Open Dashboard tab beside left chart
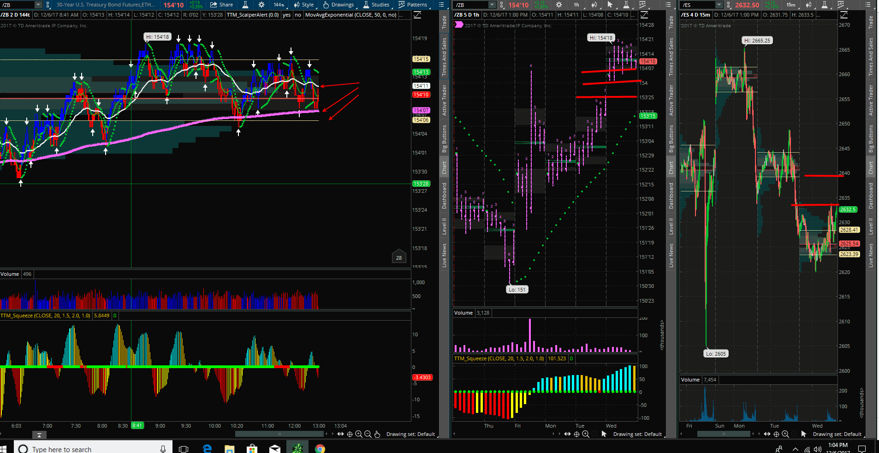The height and width of the screenshot is (453, 879). tap(444, 196)
